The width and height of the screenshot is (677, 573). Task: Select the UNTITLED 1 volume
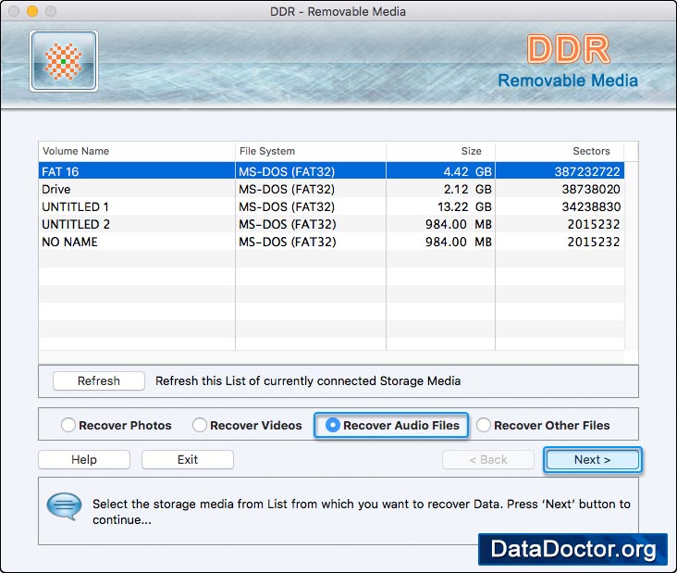point(331,206)
